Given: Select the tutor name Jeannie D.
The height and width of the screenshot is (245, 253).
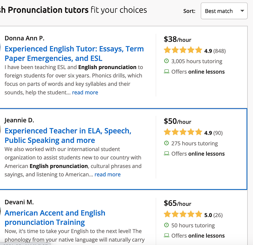Looking at the screenshot, I should 19,120.
